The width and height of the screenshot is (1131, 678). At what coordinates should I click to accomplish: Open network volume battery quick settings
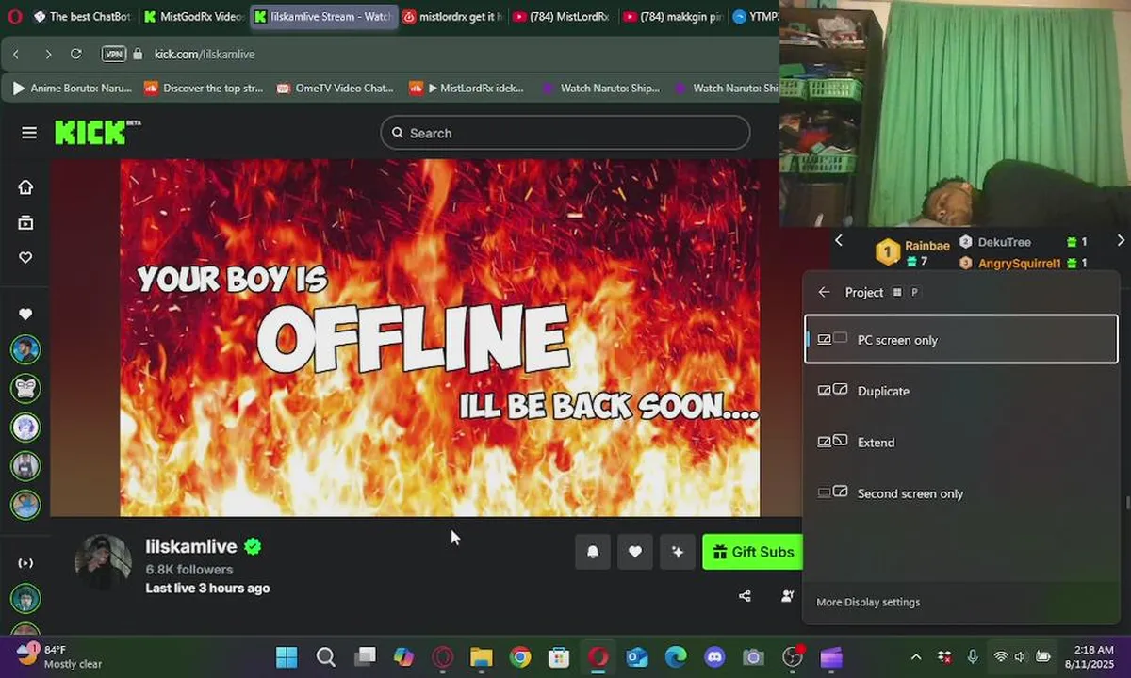coord(1022,656)
